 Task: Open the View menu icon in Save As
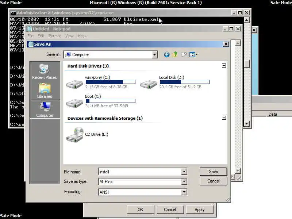pyautogui.click(x=193, y=54)
